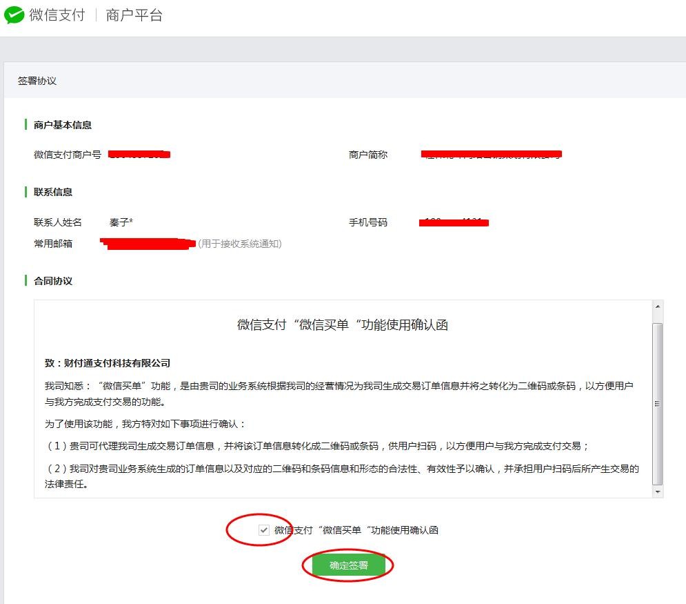Click the green 确定签署 button
Screen dimensions: 686x604
coord(349,565)
